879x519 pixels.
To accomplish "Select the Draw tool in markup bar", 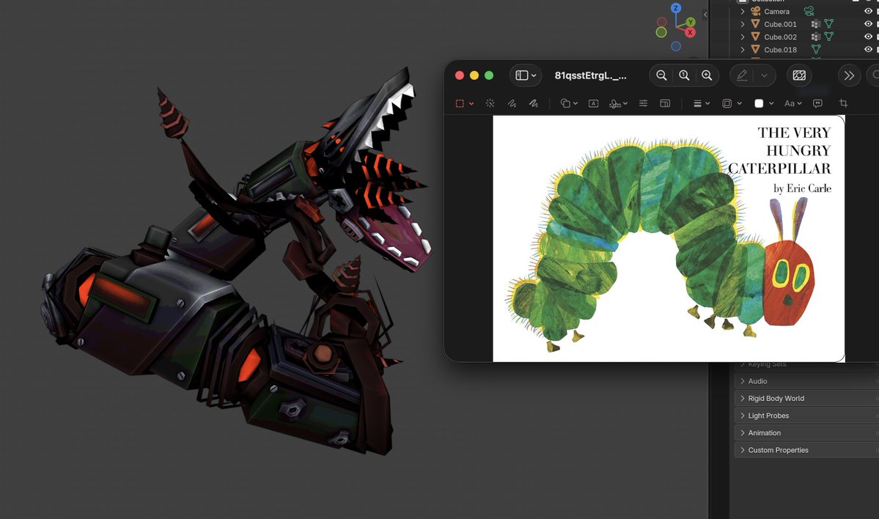I will pos(533,103).
